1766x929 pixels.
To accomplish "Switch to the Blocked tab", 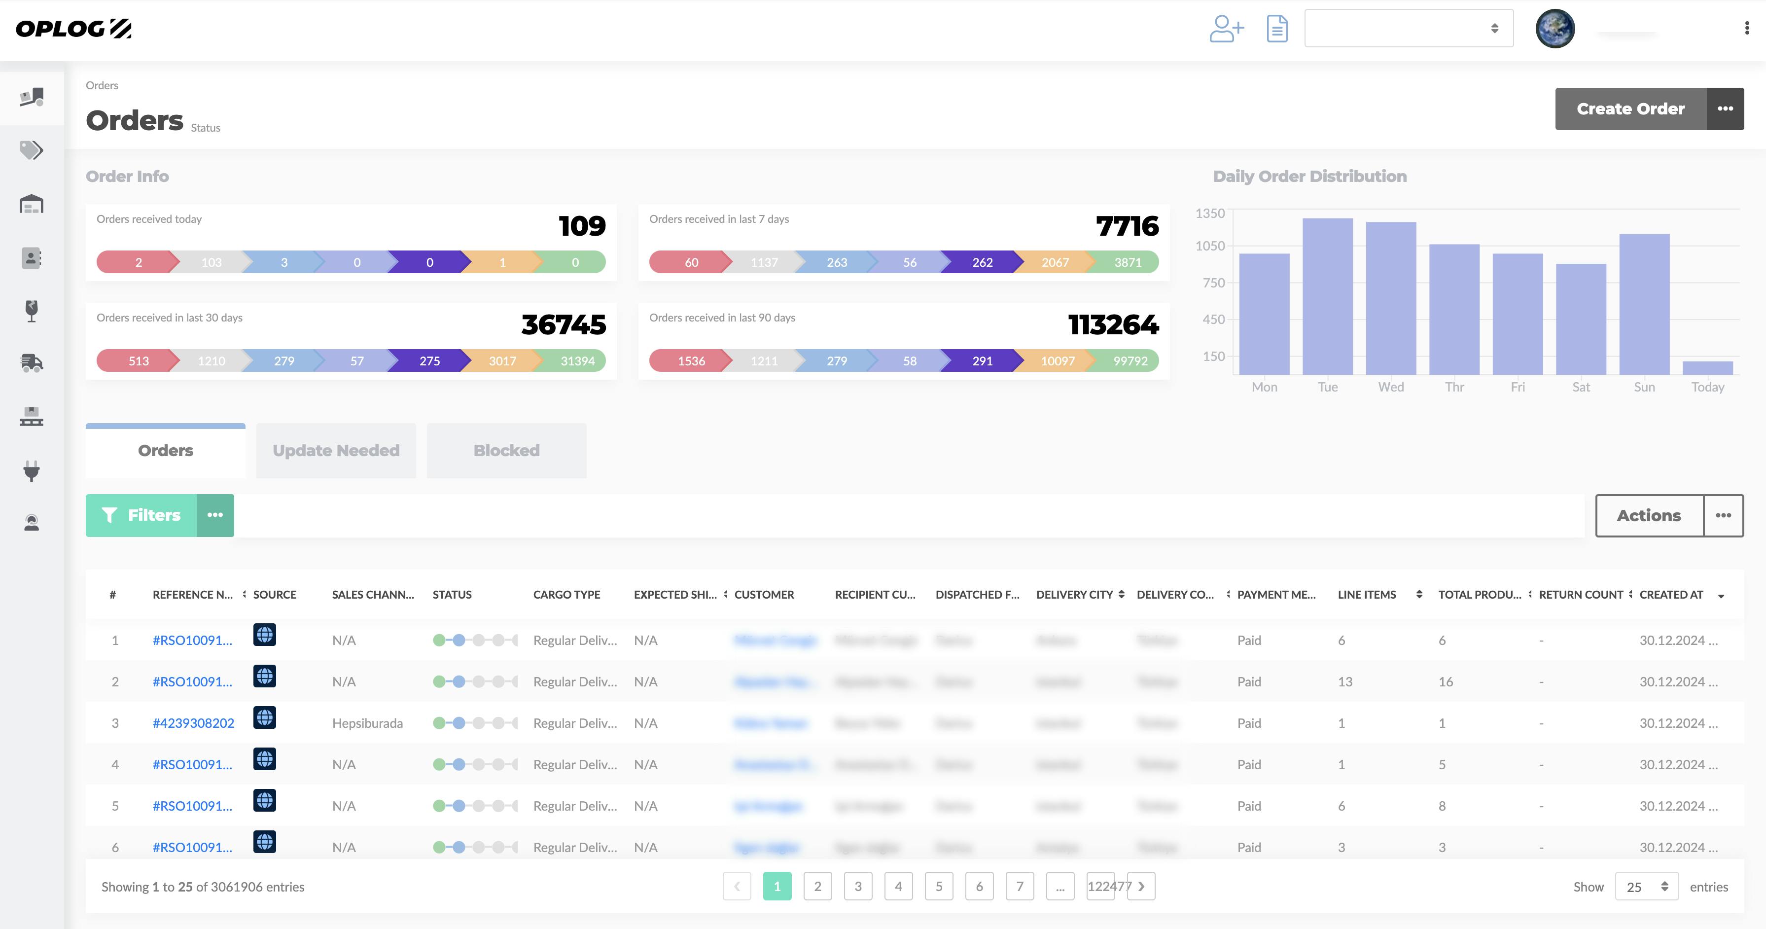I will click(506, 449).
